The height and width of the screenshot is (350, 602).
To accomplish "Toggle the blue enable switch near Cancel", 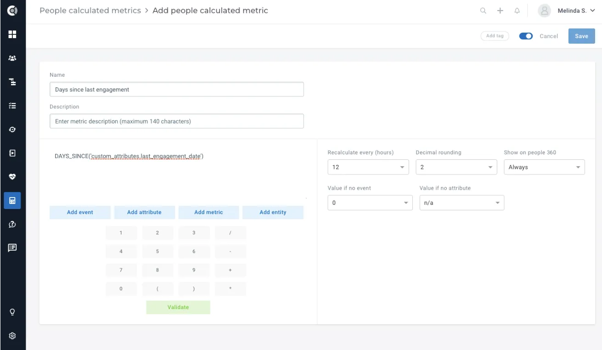I will click(x=526, y=36).
